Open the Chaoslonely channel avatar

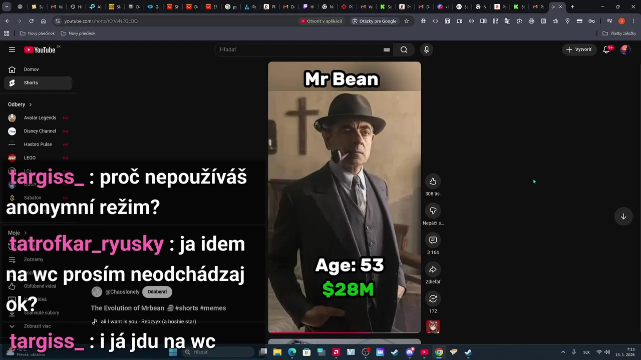click(97, 292)
